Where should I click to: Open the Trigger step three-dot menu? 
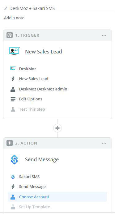point(104,35)
